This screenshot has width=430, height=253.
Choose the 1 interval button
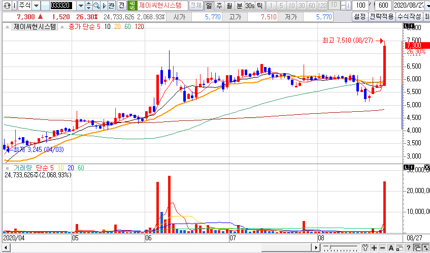coord(271,5)
